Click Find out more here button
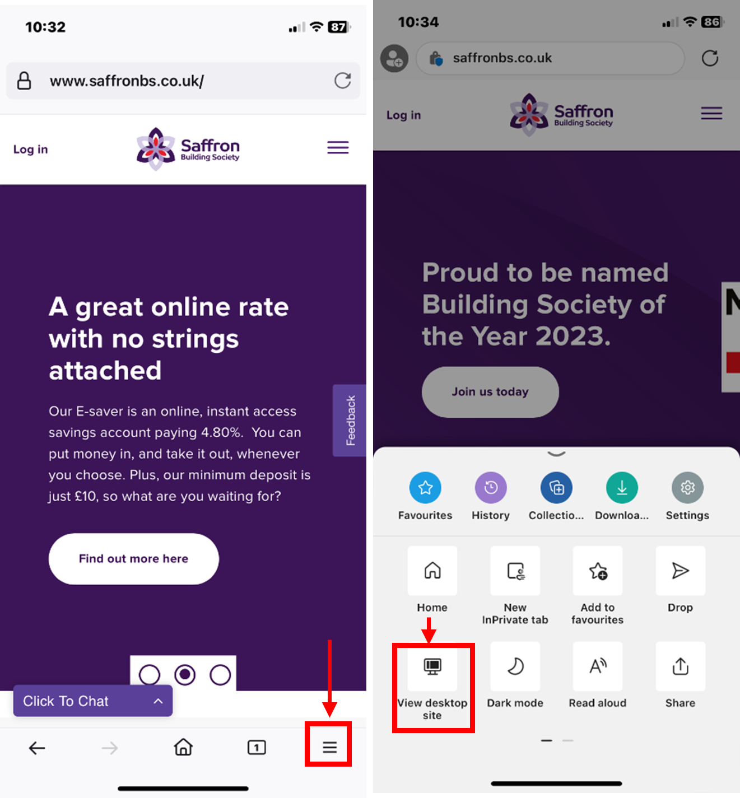Screen dimensions: 740x798 click(x=134, y=559)
